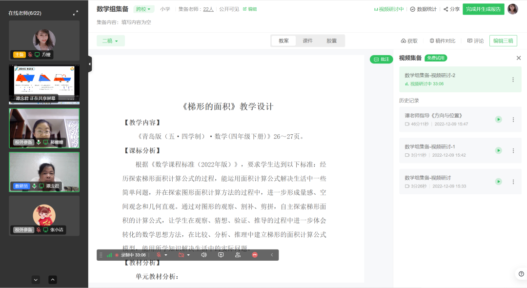
Task: Click the screen share icon in call toolbar
Action: (x=221, y=255)
